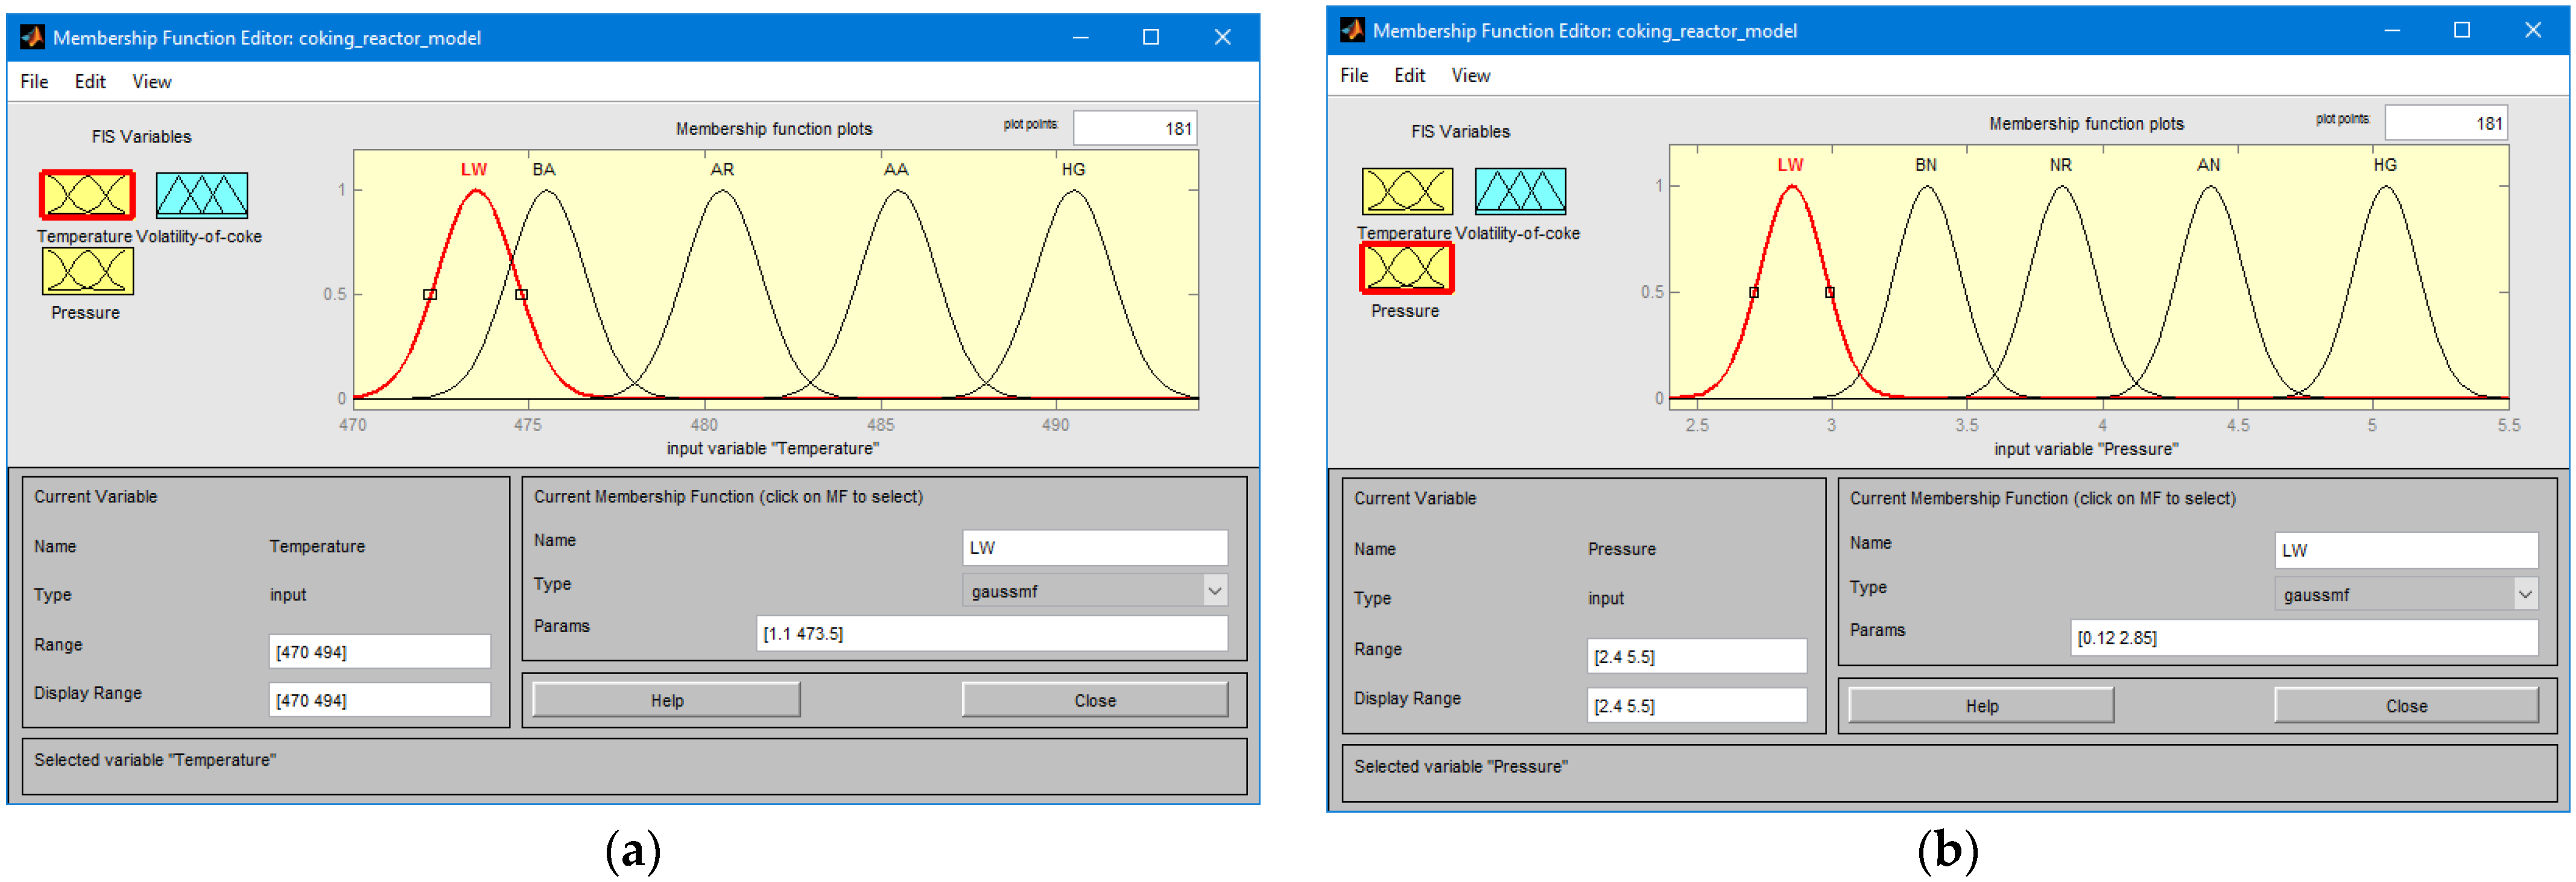Viewport: 2576px width, 882px height.
Task: Select Volatility-of-coke output icon in left window
Action: coord(202,195)
